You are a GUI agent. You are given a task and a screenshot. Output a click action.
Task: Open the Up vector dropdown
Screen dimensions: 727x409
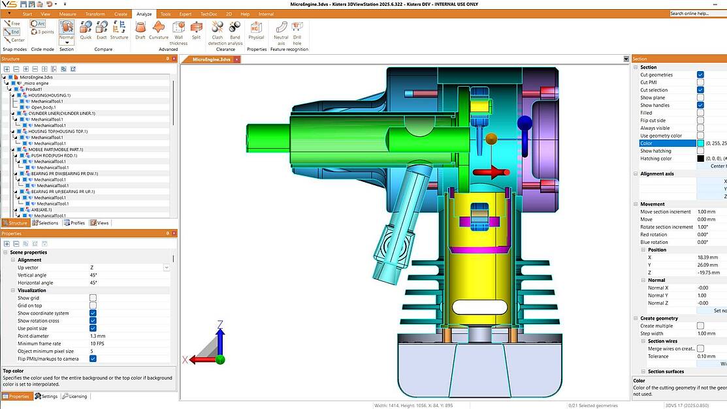[167, 267]
